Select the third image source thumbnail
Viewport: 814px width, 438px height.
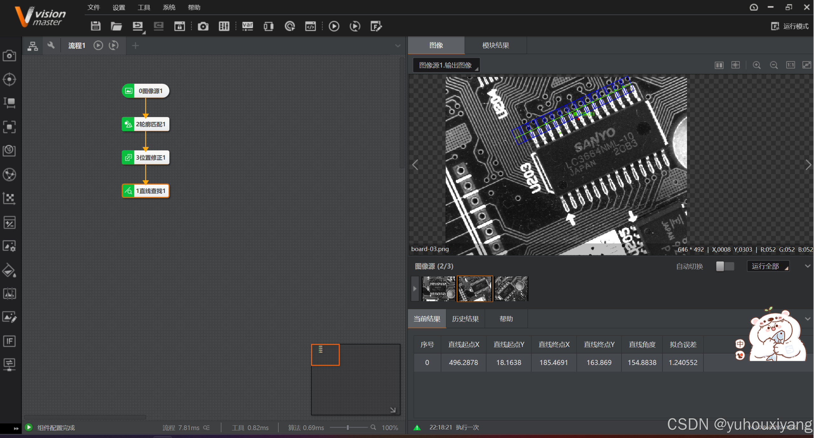click(511, 289)
